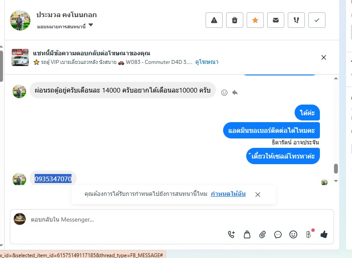Click the left conversation list scrollbar thumb
This screenshot has height=258, width=352.
click(x=1, y=66)
